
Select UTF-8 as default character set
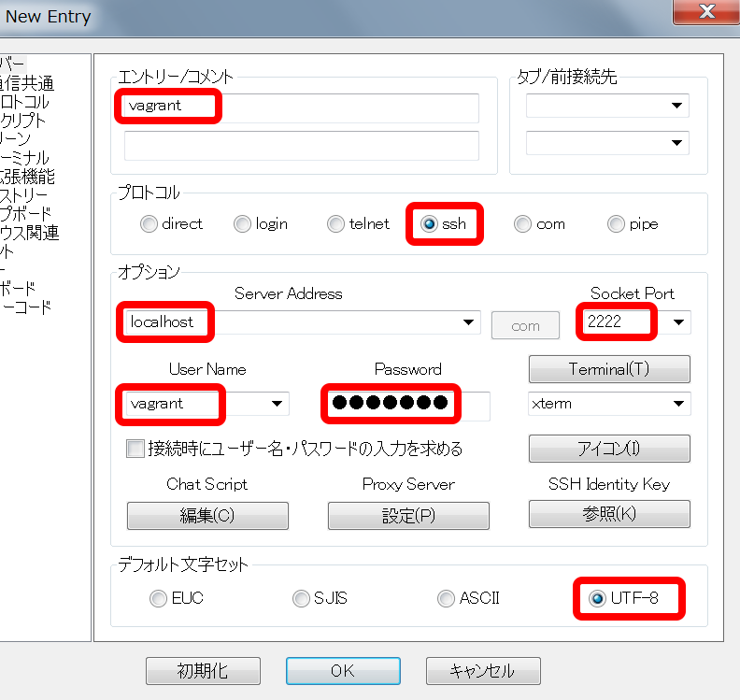598,598
